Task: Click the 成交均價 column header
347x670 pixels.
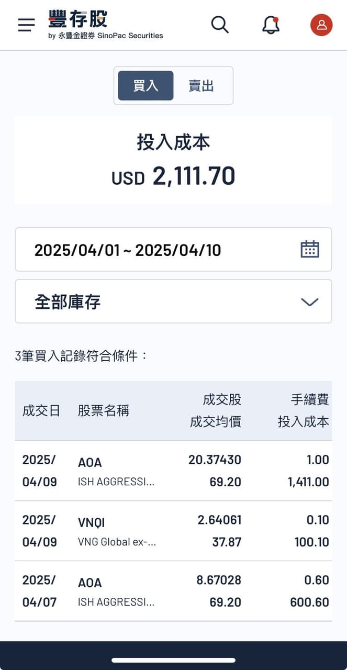Action: pos(216,422)
